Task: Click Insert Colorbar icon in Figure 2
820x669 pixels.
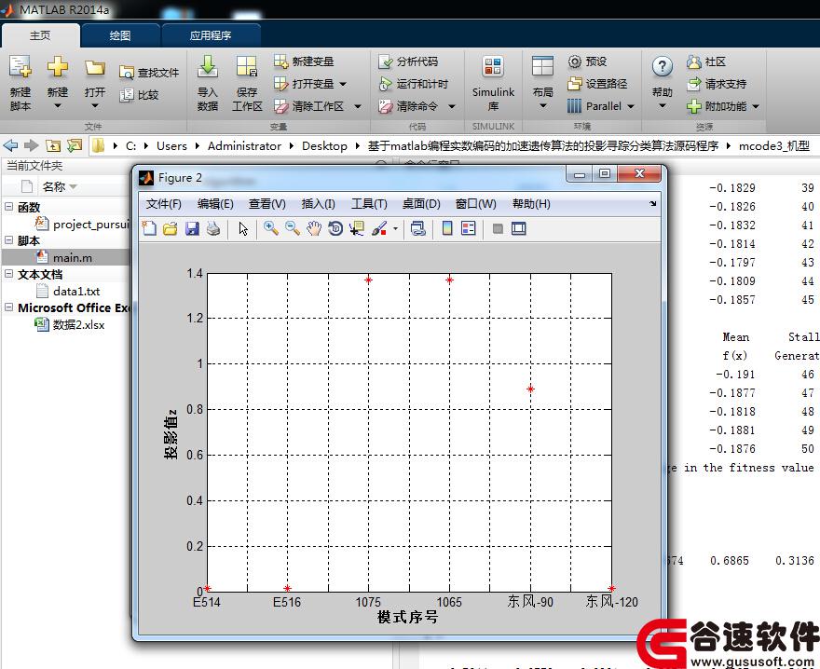Action: point(447,228)
